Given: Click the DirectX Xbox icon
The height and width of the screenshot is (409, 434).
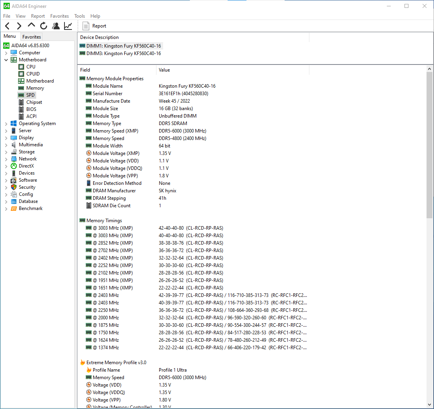Looking at the screenshot, I should tap(13, 166).
